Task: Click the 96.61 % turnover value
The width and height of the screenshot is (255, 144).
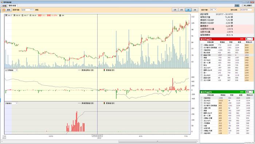Action: point(229,35)
